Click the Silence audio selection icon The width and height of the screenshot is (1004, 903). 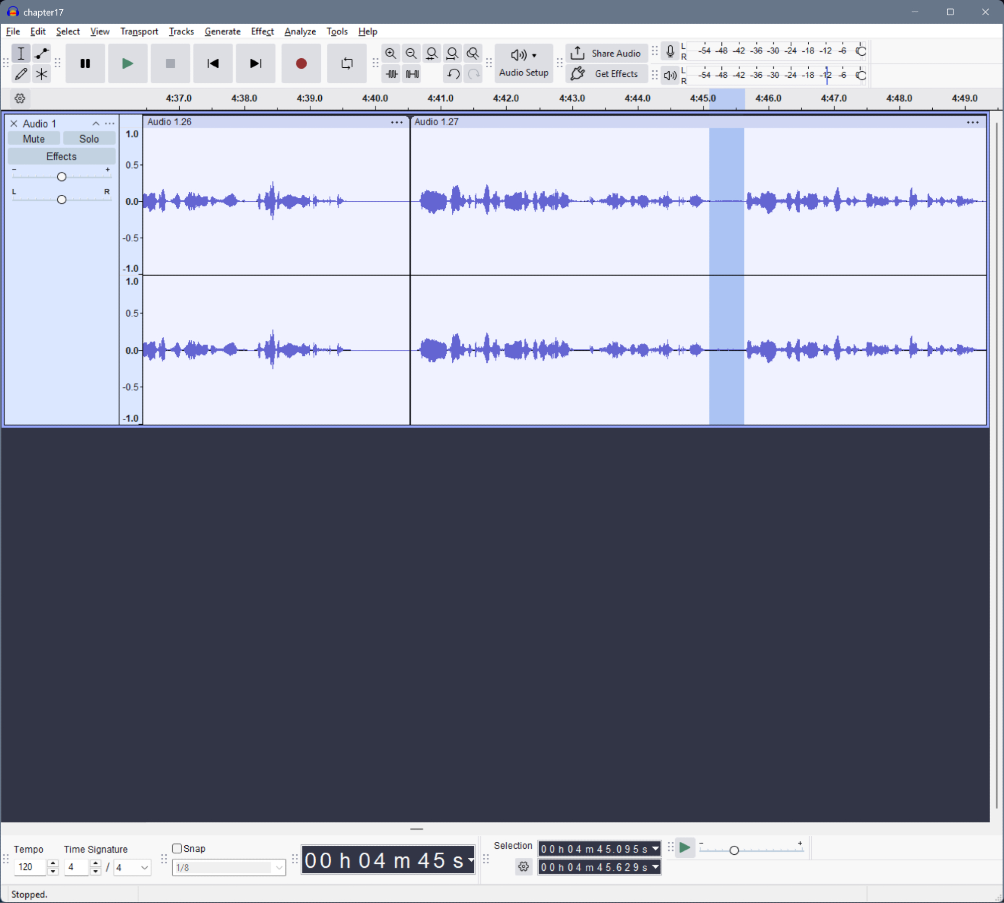pos(412,74)
